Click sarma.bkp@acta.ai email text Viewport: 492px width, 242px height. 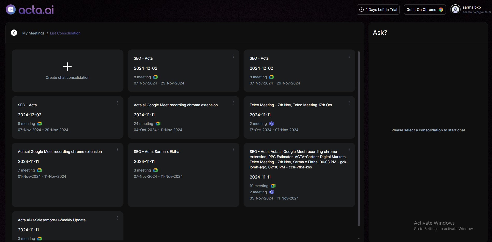click(477, 12)
